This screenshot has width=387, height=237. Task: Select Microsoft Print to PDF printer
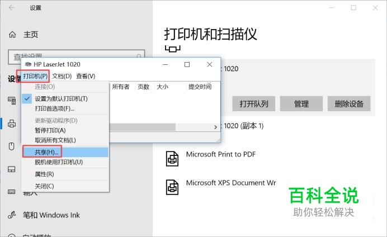click(x=221, y=154)
